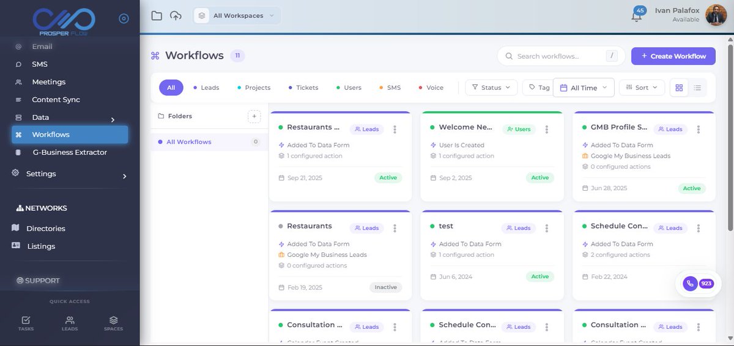Open options menu for Restaurants … active card

pyautogui.click(x=395, y=129)
